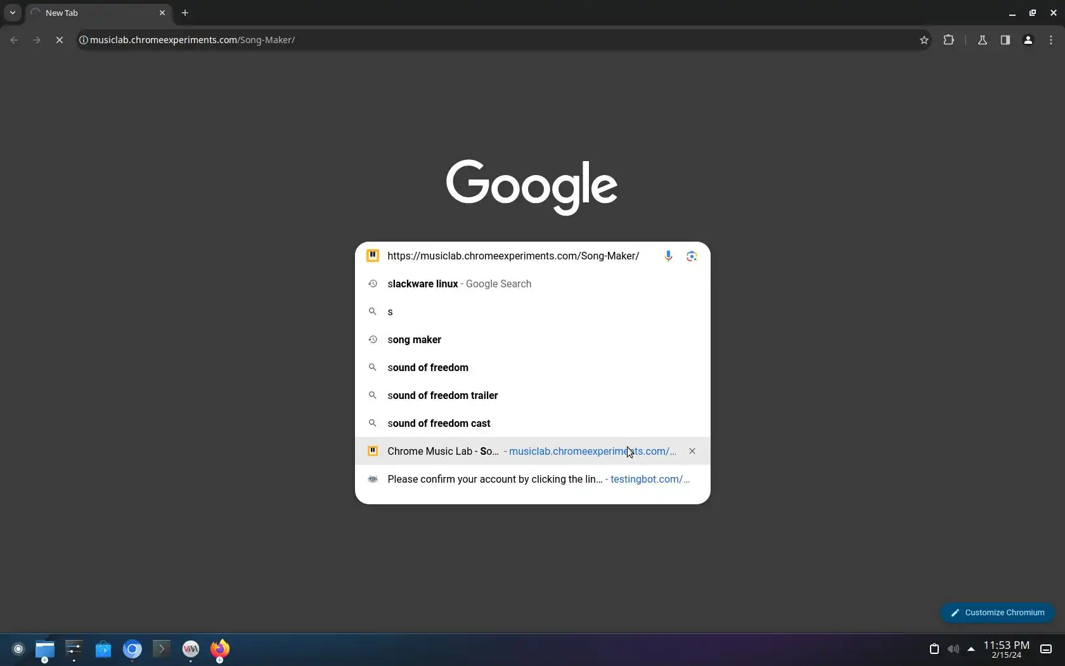Image resolution: width=1065 pixels, height=666 pixels.
Task: Open the terminal taskbar icon
Action: click(162, 649)
